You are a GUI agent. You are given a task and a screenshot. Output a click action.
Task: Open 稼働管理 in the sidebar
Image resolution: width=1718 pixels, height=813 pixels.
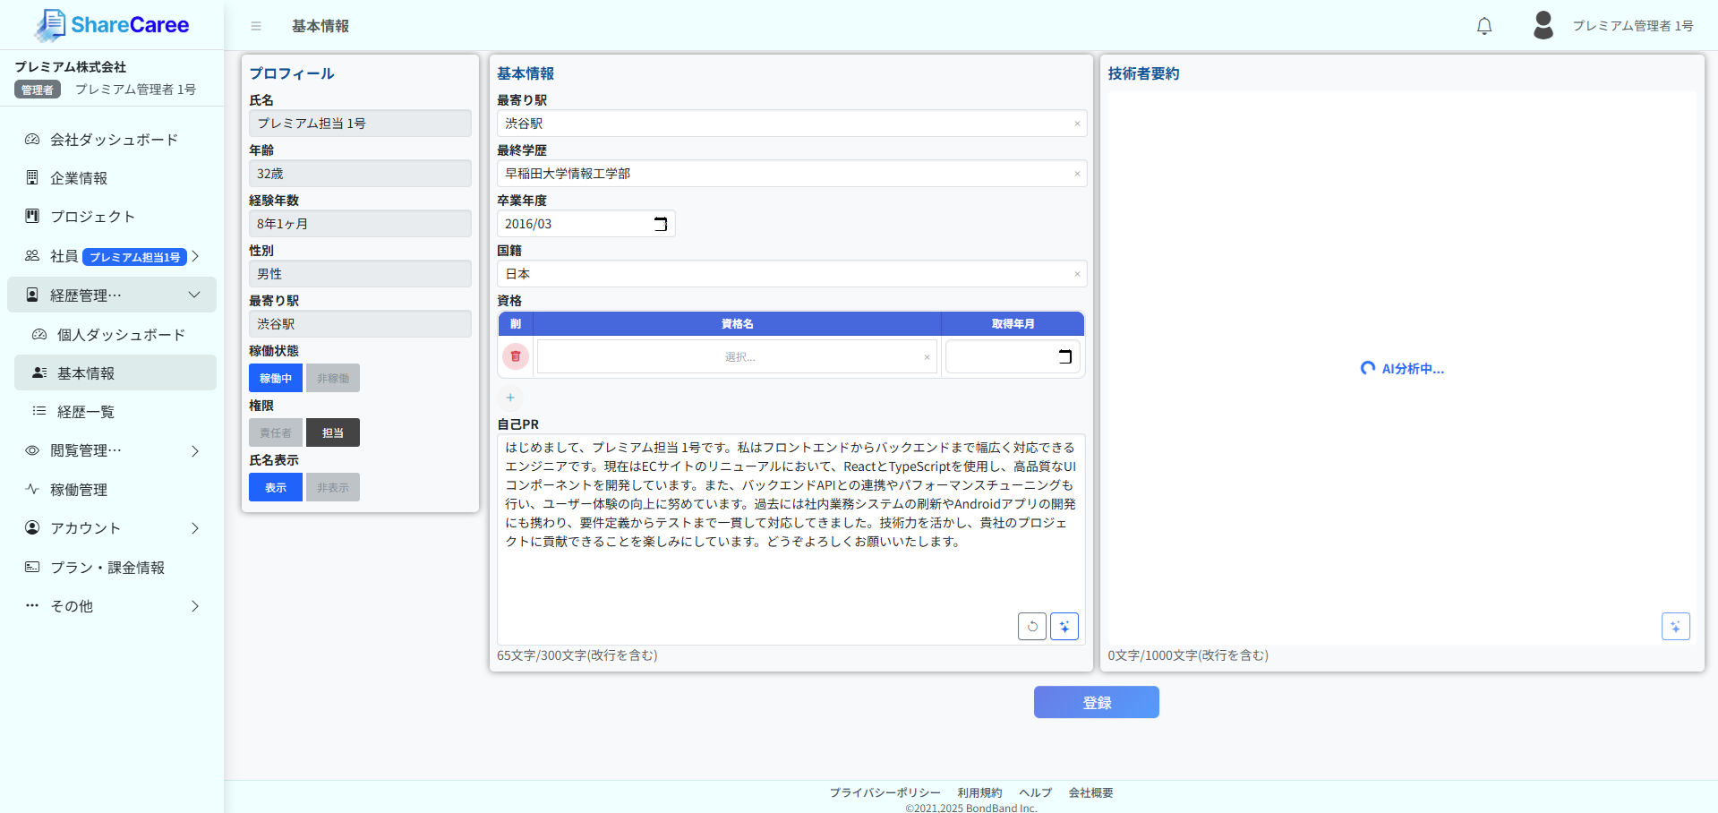[x=112, y=490]
